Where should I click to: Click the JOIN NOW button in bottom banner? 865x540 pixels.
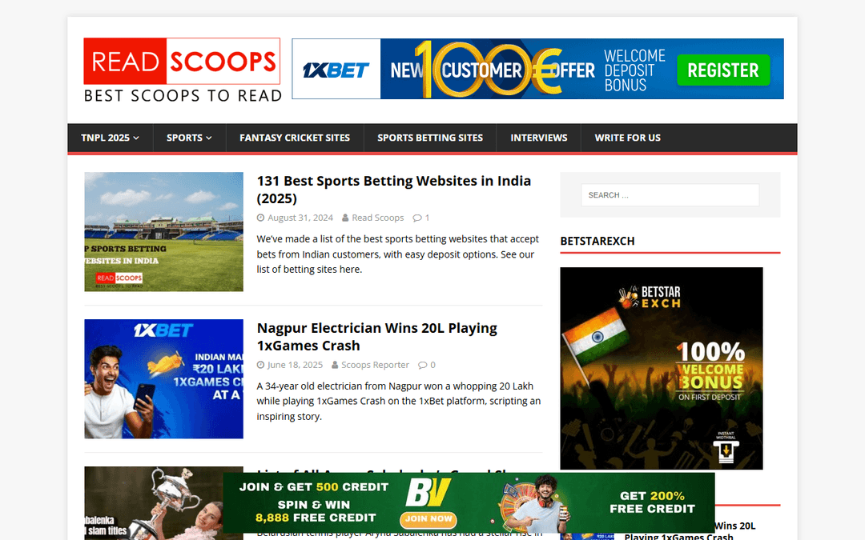click(x=428, y=518)
